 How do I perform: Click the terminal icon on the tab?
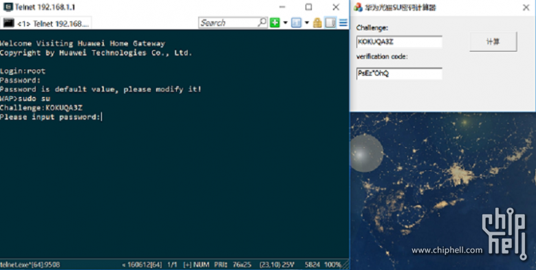[x=8, y=23]
